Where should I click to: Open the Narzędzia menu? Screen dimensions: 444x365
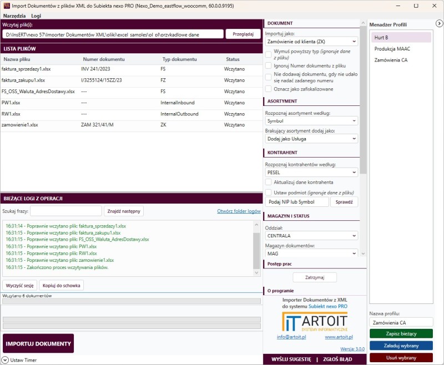pos(14,16)
